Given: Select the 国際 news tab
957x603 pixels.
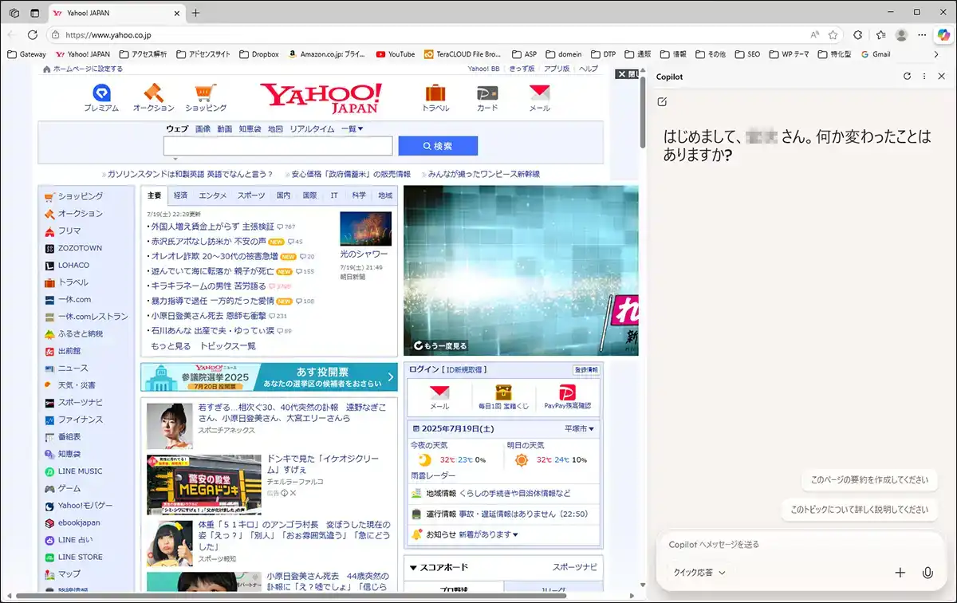Looking at the screenshot, I should pos(309,195).
